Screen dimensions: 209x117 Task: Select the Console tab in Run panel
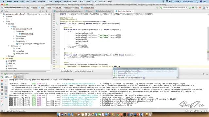click(x=9, y=77)
